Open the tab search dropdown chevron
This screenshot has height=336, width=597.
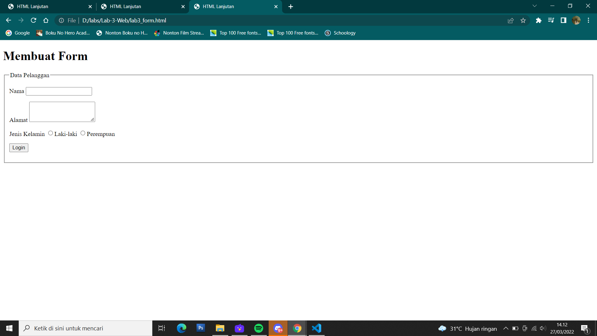point(535,6)
